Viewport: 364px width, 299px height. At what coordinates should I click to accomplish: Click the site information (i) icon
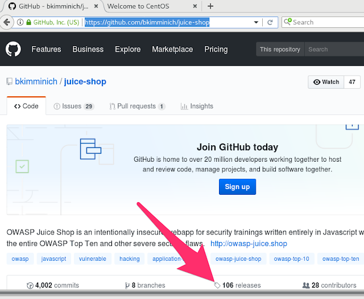coord(20,22)
